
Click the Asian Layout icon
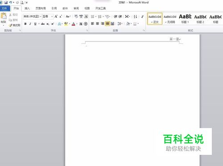(127, 17)
